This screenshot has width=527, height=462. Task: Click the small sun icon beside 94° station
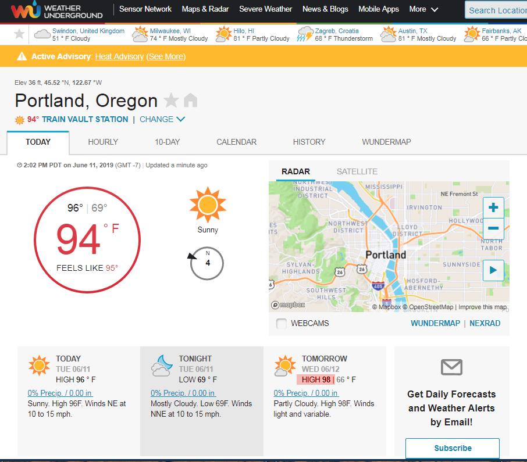[20, 120]
